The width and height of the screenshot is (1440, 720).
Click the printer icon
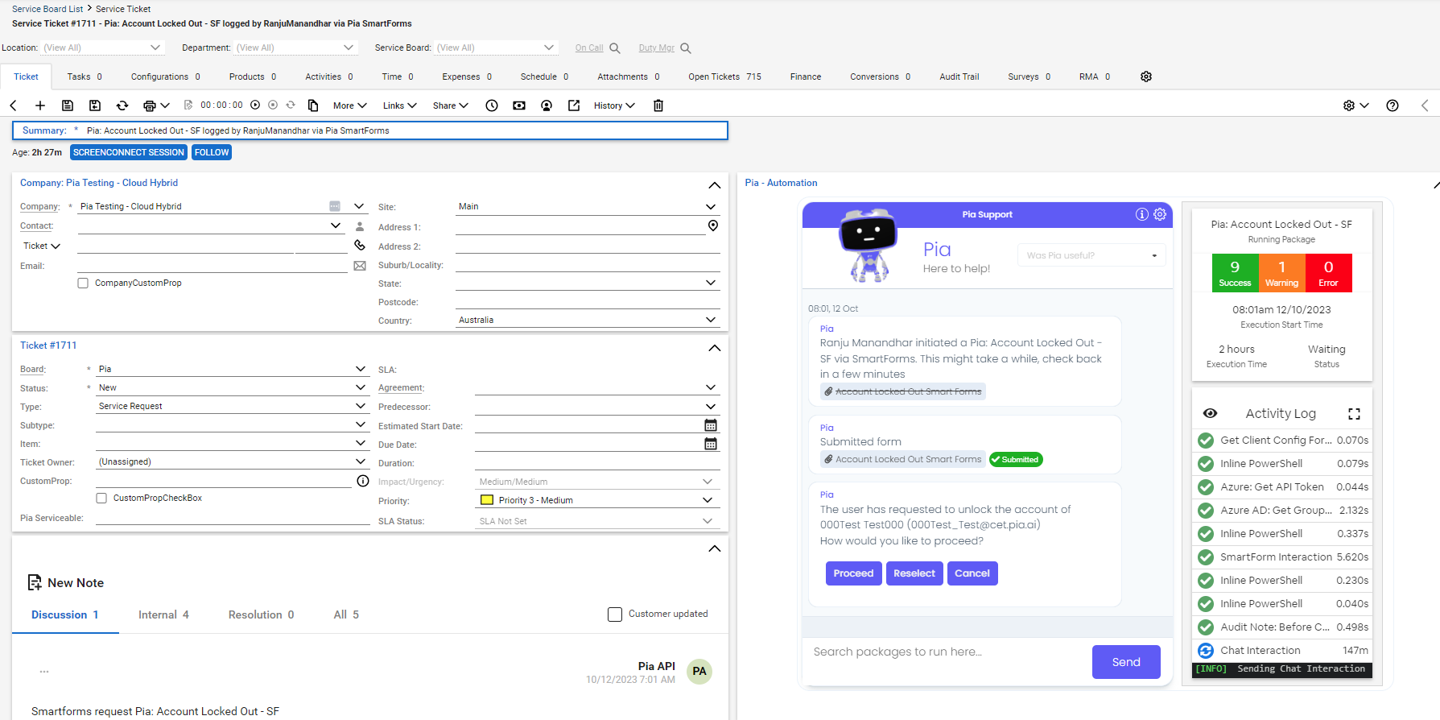(150, 106)
